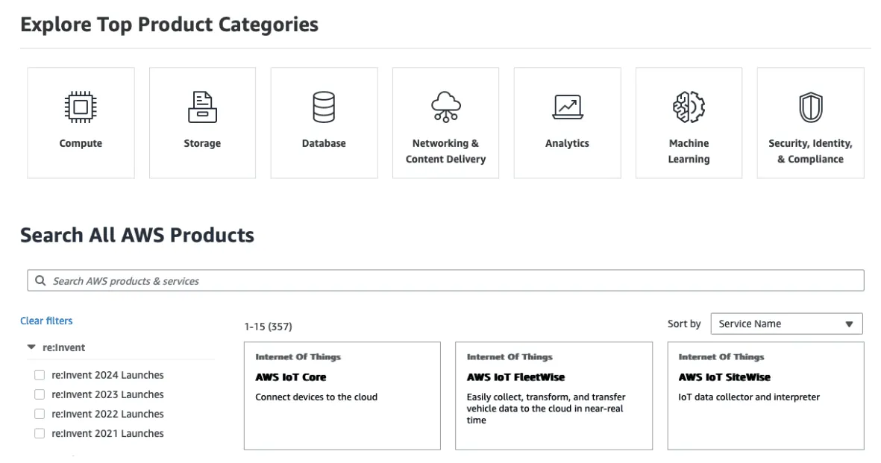The width and height of the screenshot is (881, 463).
Task: Open the AWS IoT FleetWise product card
Action: [x=554, y=395]
